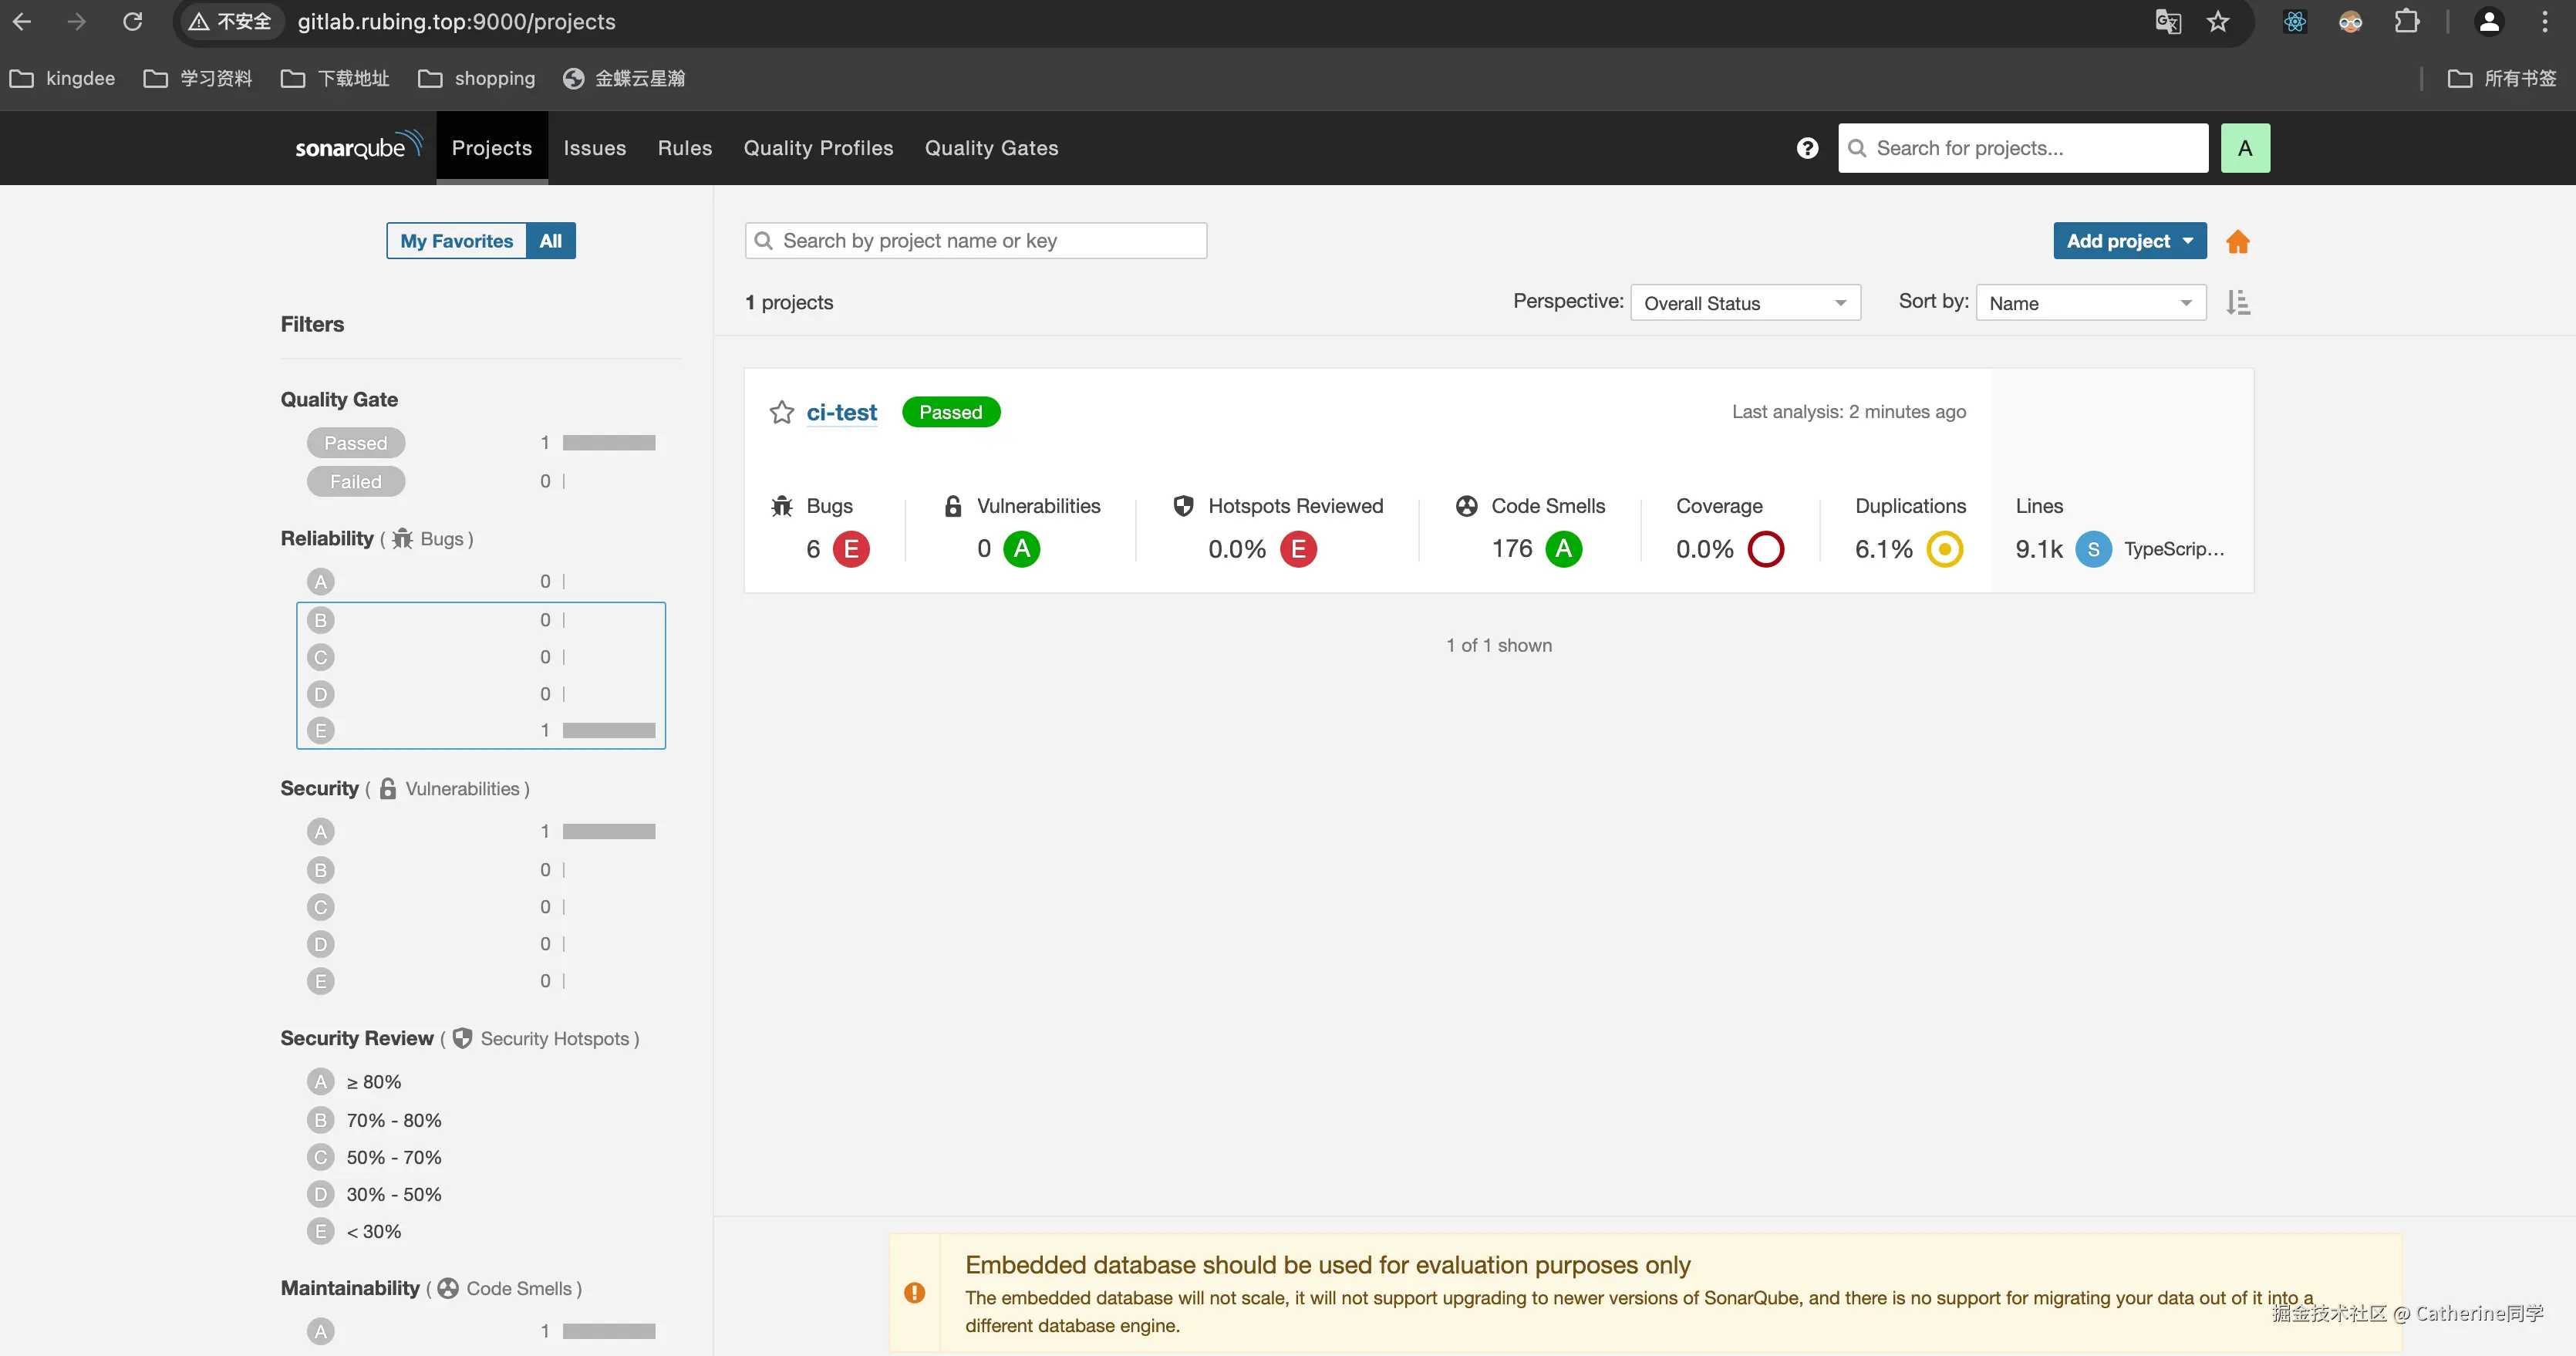The width and height of the screenshot is (2576, 1356).
Task: Switch to My Favorites filter
Action: [456, 241]
